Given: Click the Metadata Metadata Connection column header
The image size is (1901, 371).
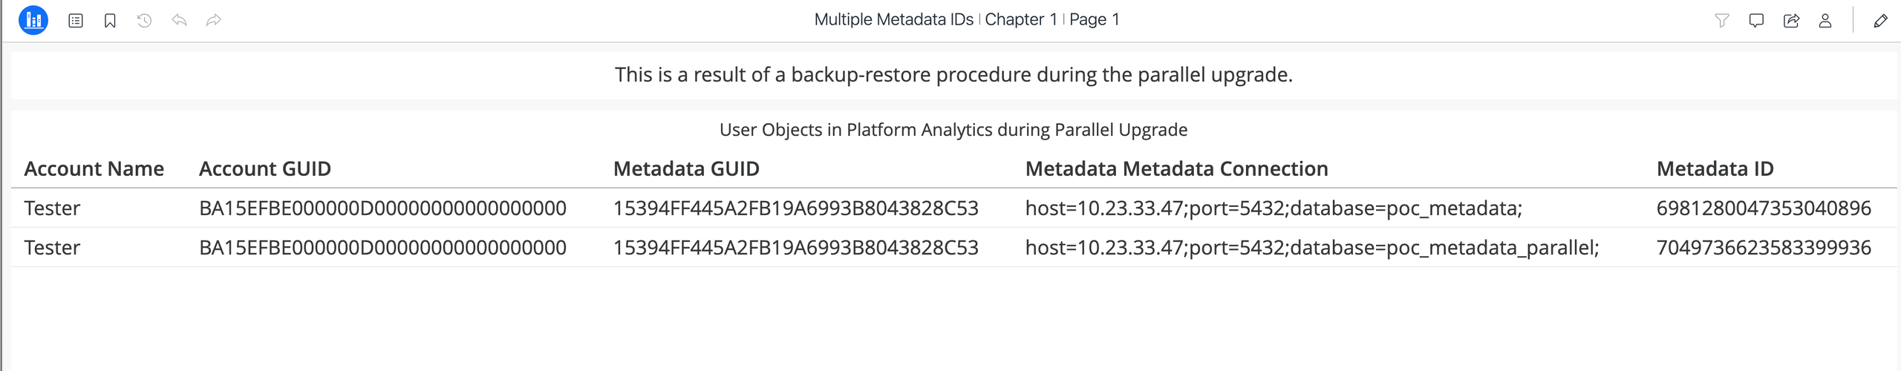Looking at the screenshot, I should (1176, 169).
